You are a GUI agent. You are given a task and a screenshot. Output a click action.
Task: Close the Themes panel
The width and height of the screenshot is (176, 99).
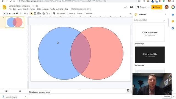pyautogui.click(x=166, y=15)
